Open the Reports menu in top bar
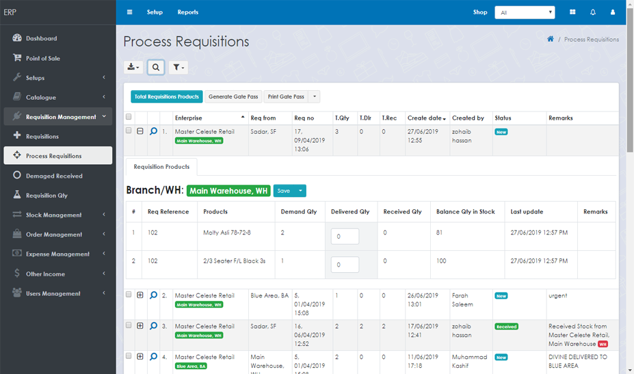634x374 pixels. coord(187,12)
